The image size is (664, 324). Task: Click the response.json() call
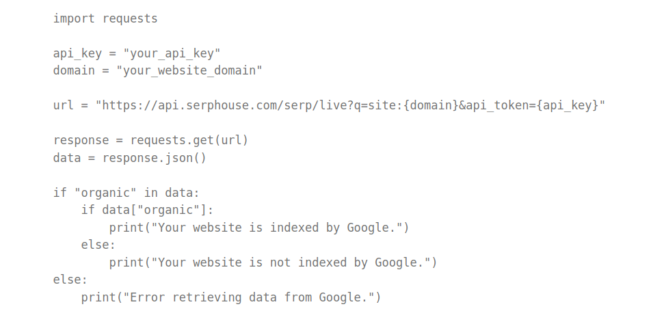155,158
